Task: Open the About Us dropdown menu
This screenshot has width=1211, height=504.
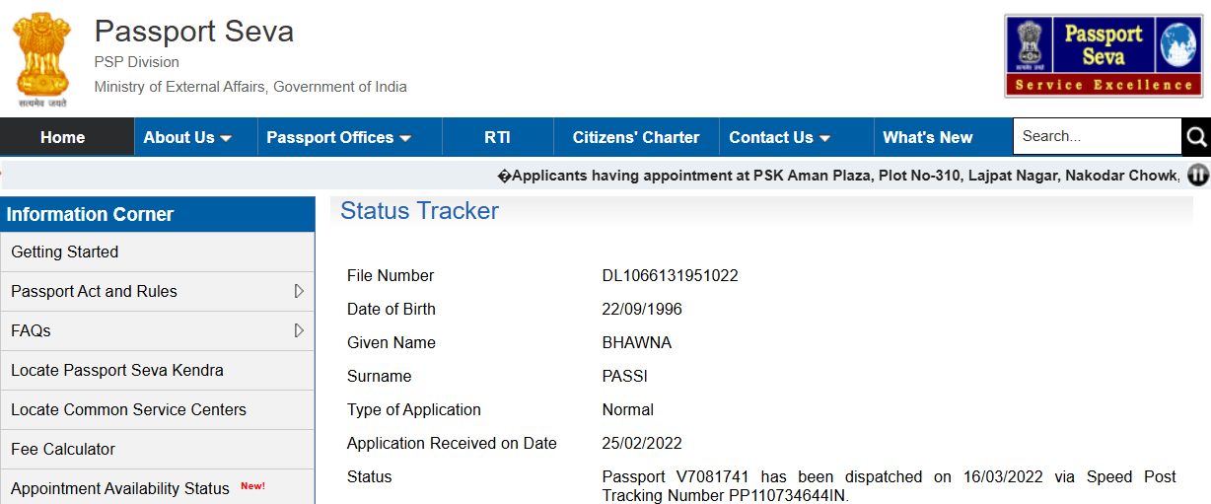Action: [x=187, y=137]
